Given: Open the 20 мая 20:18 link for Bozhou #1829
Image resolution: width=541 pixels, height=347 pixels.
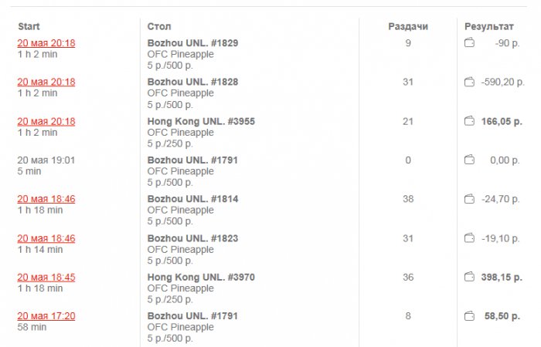Looking at the screenshot, I should (46, 43).
